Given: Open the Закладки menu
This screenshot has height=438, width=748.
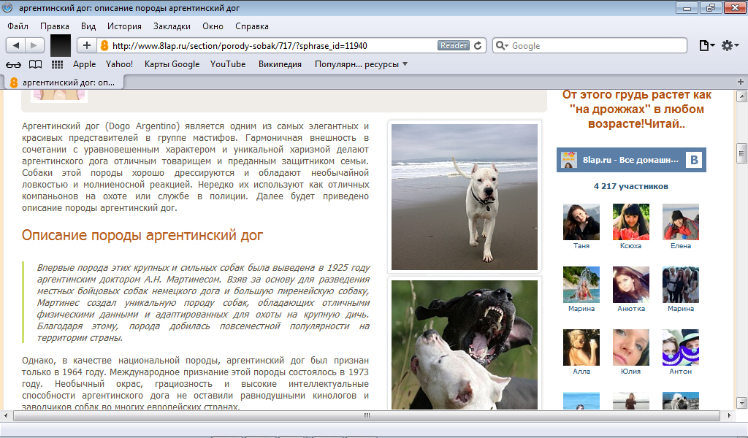Looking at the screenshot, I should click(172, 26).
